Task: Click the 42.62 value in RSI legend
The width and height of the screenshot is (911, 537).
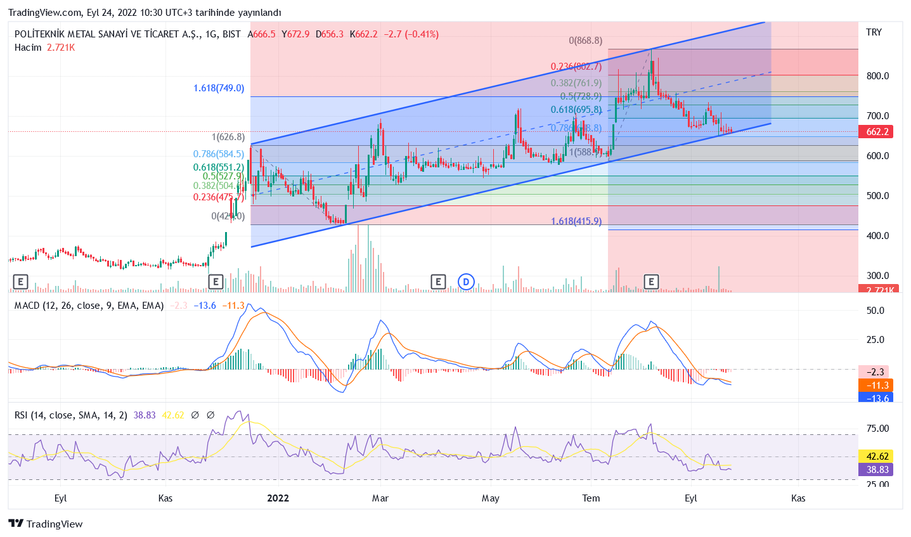Action: [173, 415]
